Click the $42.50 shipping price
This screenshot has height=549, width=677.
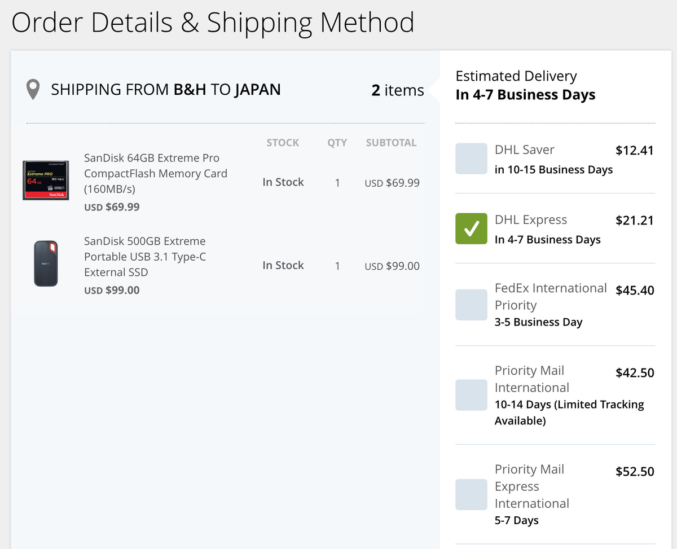click(635, 373)
